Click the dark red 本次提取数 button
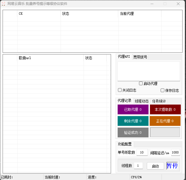Image resolution: width=186 pixels, height=180 pixels. pyautogui.click(x=165, y=109)
